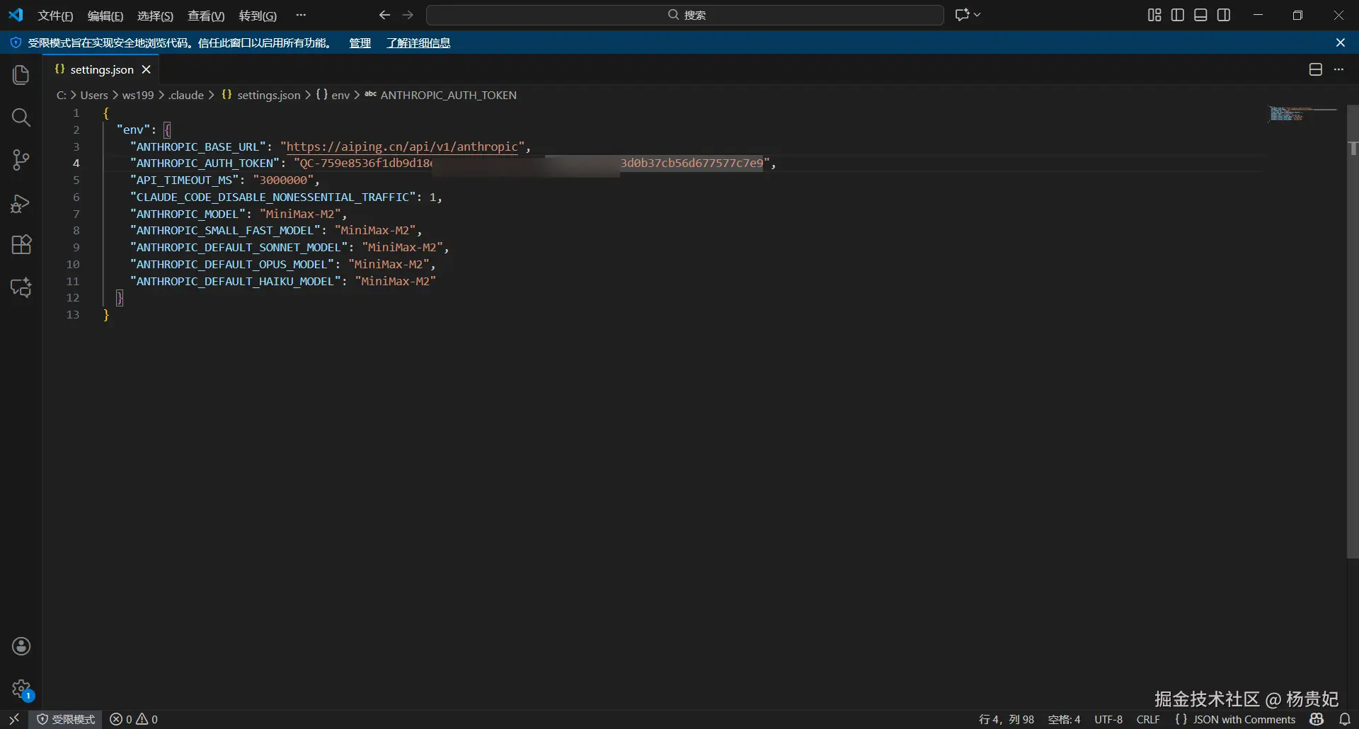1359x729 pixels.
Task: Open the Chat view icon in activity bar
Action: 21,287
